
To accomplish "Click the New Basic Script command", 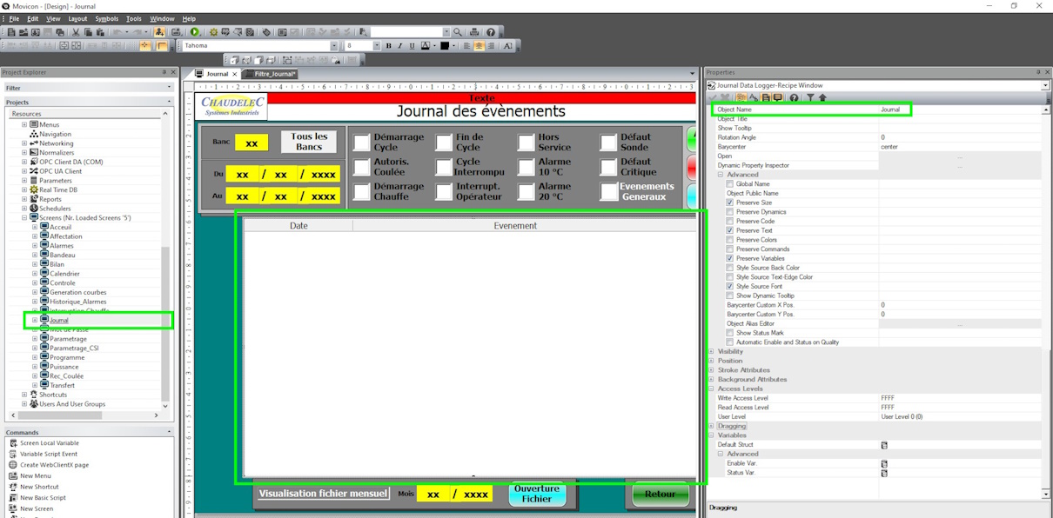I will tap(43, 498).
